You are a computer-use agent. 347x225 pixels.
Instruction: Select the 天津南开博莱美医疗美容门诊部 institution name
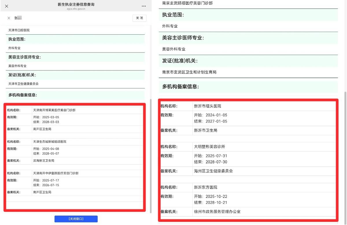[54, 110]
